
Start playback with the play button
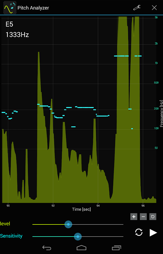tap(153, 233)
